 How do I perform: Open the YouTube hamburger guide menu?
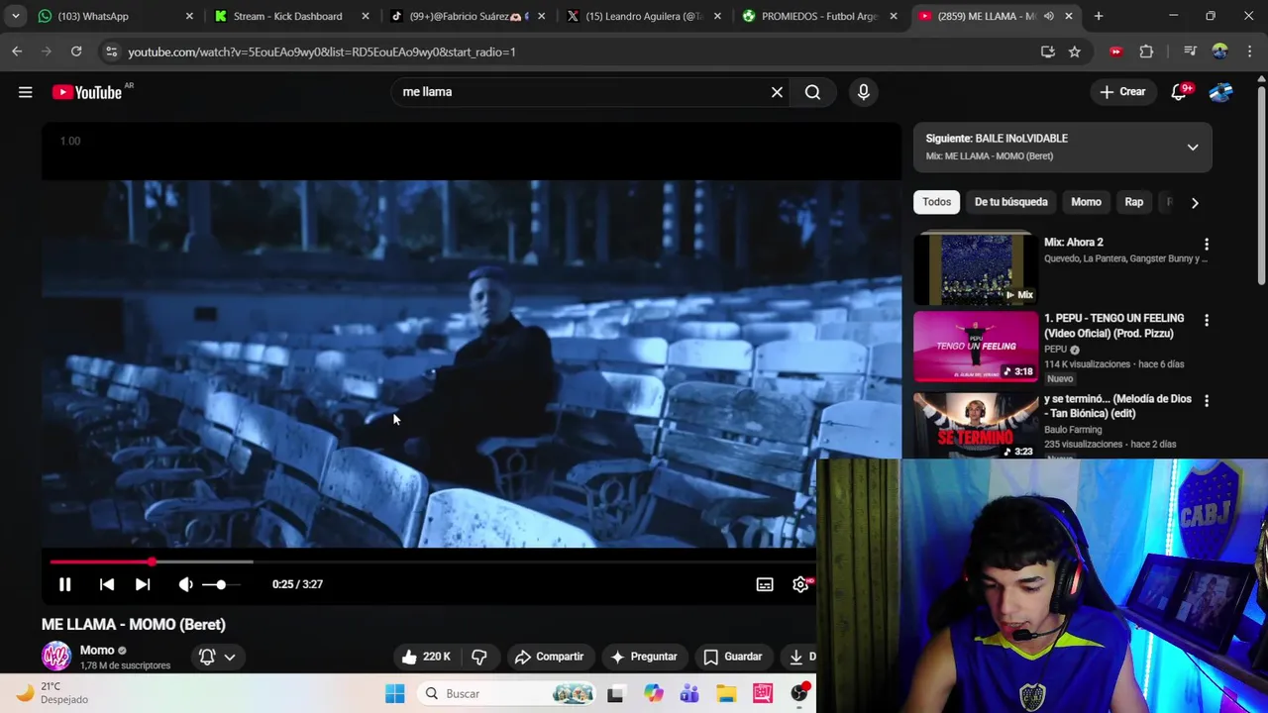point(26,92)
